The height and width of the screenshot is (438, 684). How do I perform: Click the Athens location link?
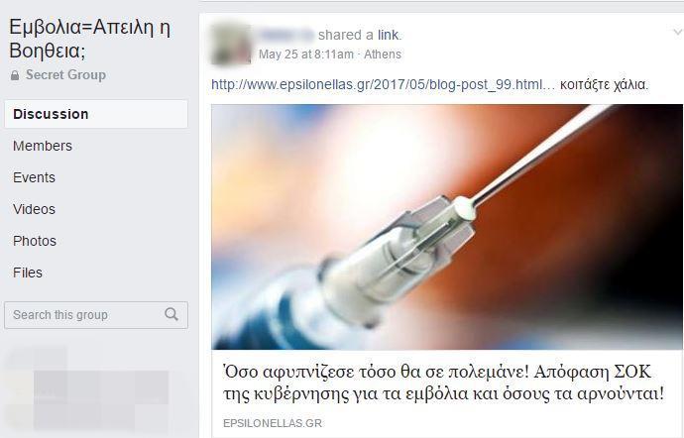tap(383, 55)
